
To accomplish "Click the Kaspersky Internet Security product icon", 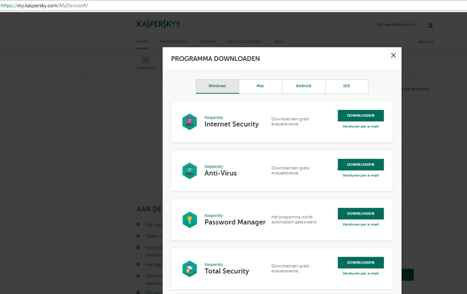I will (189, 122).
